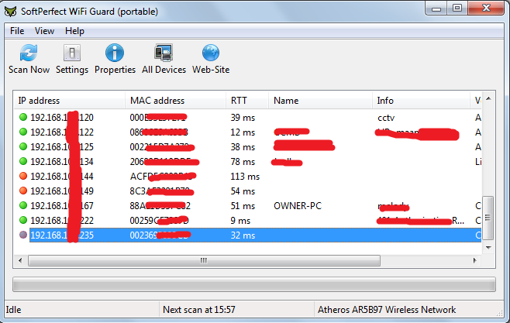Click green status dot of 9 ms row

click(23, 220)
